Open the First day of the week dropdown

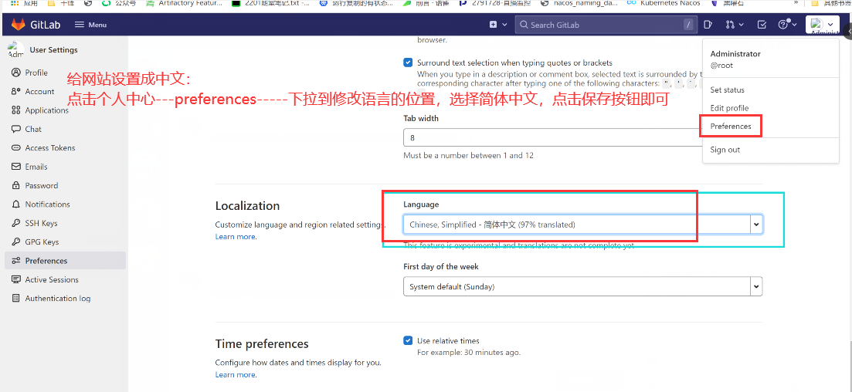coord(583,286)
